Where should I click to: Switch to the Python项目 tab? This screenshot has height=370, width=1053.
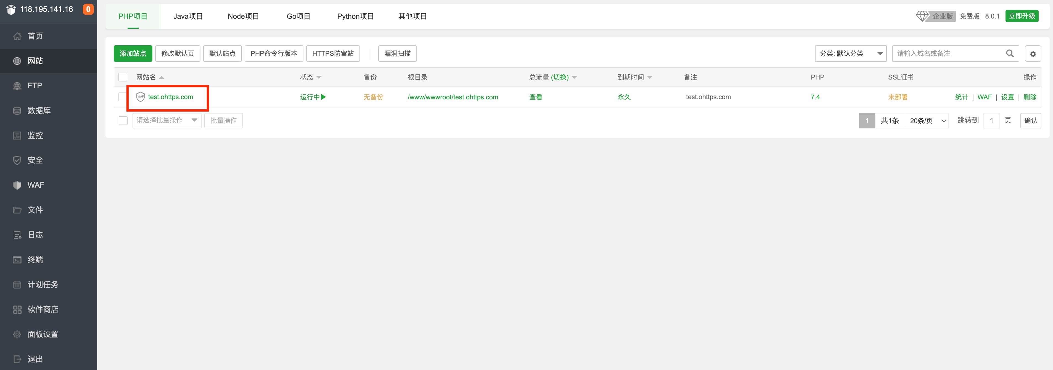(x=355, y=16)
